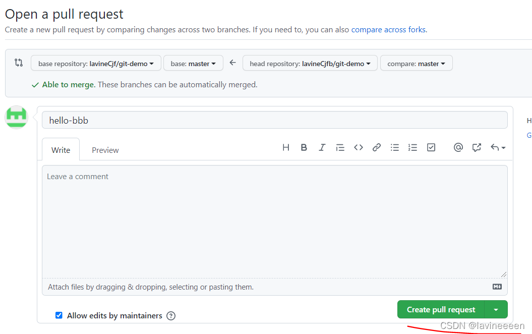
Task: Open the head repository lavineCjfb/git-demo dropdown
Action: (310, 64)
